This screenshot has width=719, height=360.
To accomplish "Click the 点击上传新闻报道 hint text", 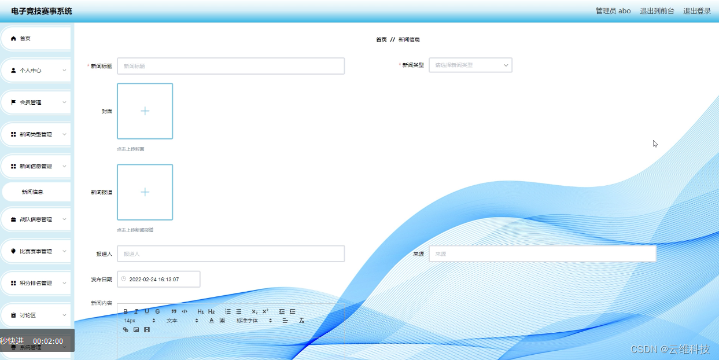I will pos(135,230).
